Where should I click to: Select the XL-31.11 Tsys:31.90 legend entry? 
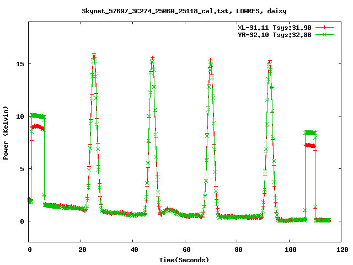pos(275,28)
